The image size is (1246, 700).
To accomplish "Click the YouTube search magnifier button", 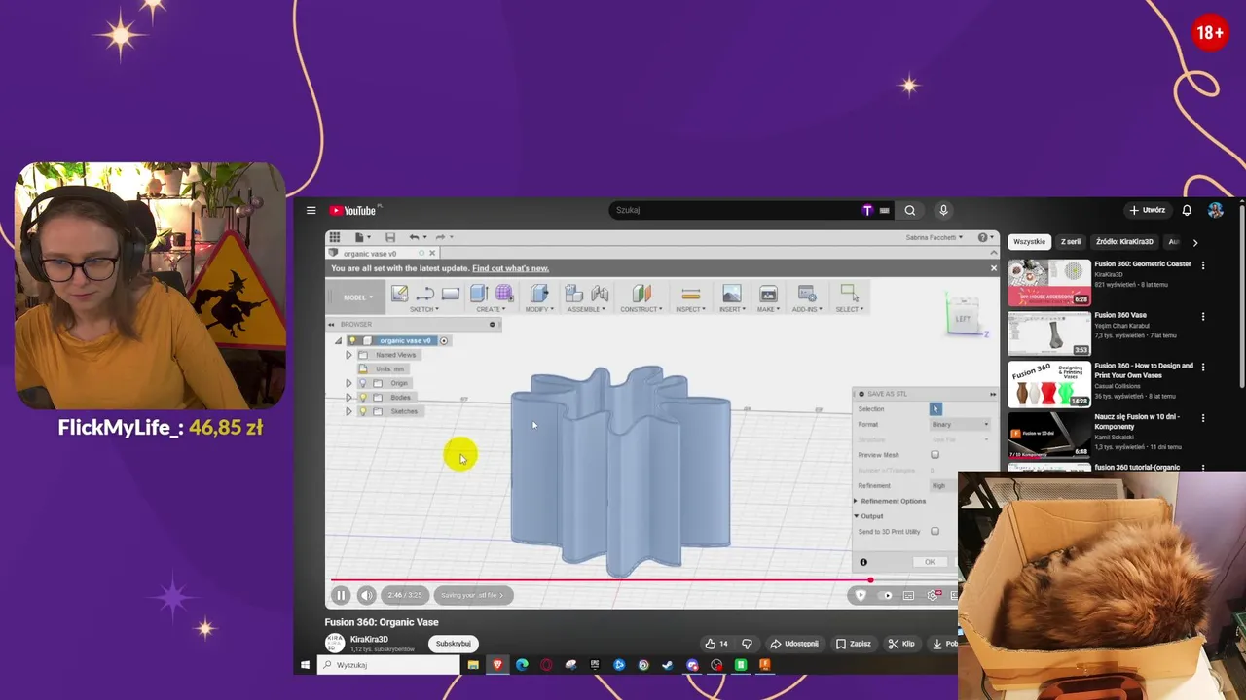I will 910,210.
